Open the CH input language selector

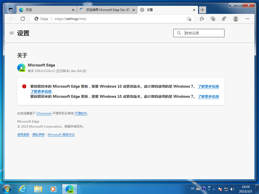192,188
